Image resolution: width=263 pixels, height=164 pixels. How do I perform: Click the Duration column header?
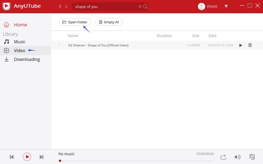(x=164, y=36)
